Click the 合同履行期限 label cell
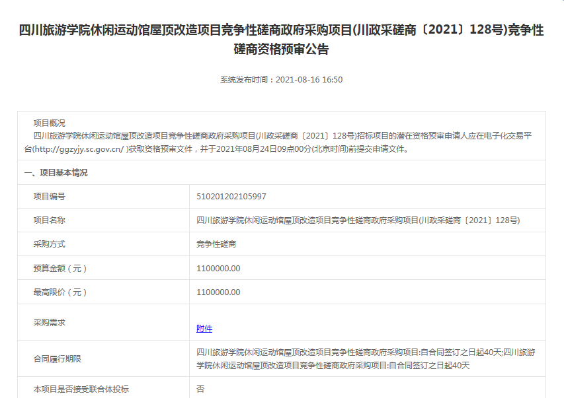This screenshot has width=564, height=398. [x=104, y=358]
